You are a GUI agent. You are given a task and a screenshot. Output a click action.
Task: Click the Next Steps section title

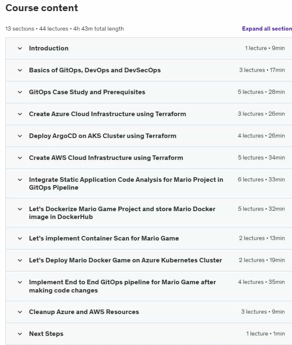[46, 334]
